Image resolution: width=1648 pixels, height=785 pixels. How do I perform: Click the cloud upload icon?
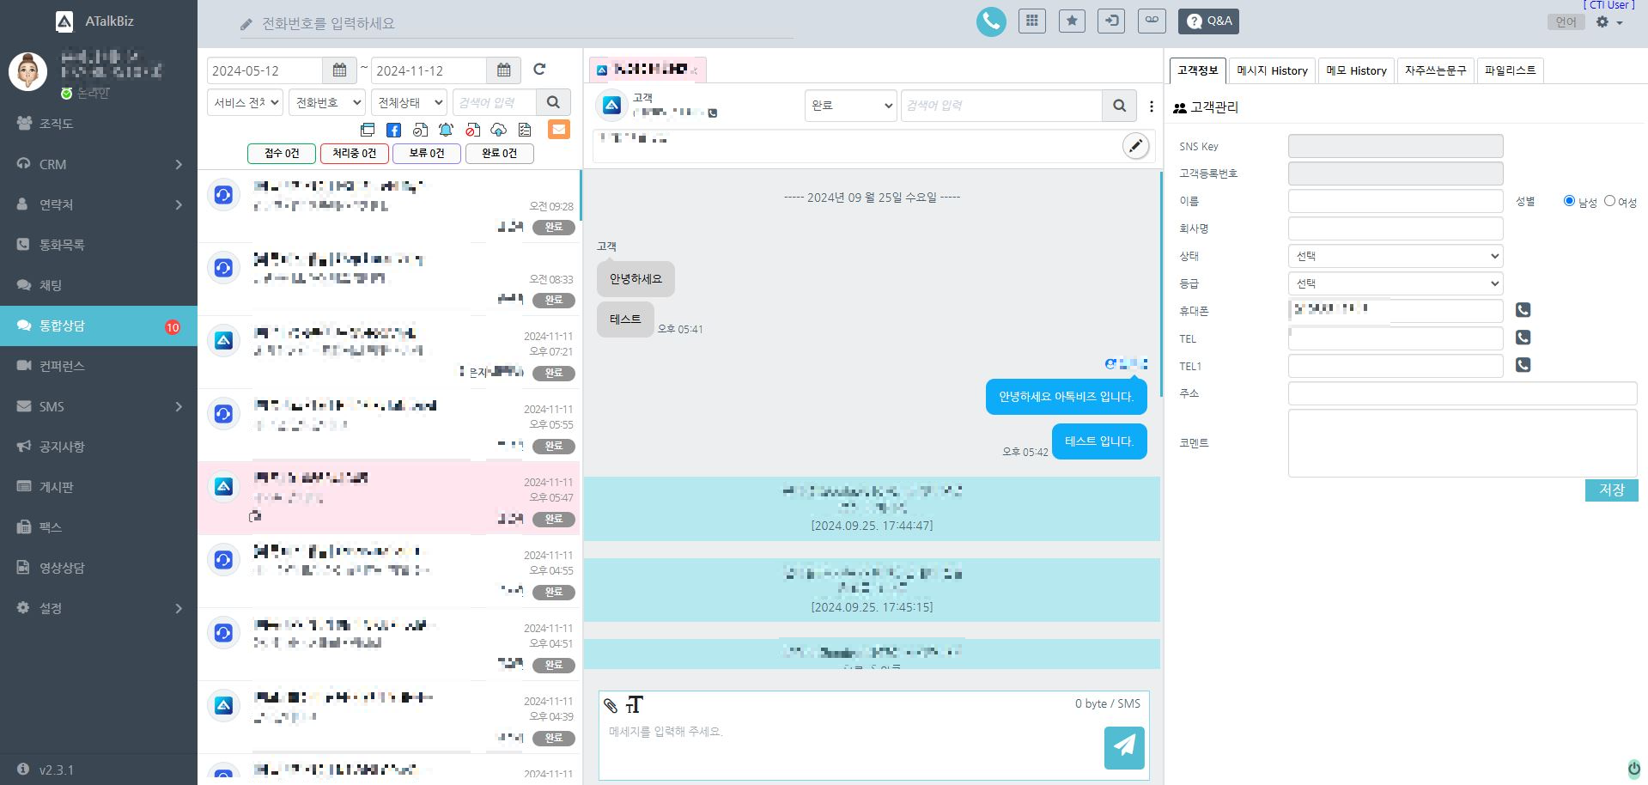click(498, 130)
